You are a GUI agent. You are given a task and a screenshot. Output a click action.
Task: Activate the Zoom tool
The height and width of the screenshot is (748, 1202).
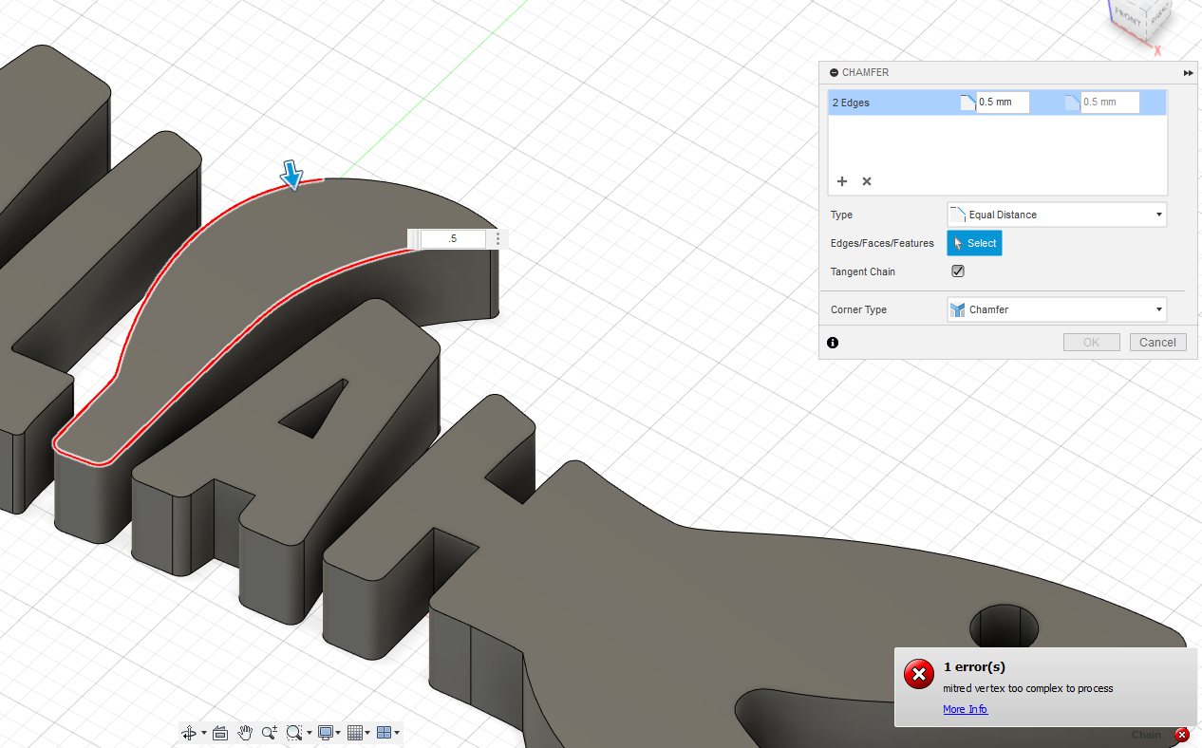pos(269,732)
